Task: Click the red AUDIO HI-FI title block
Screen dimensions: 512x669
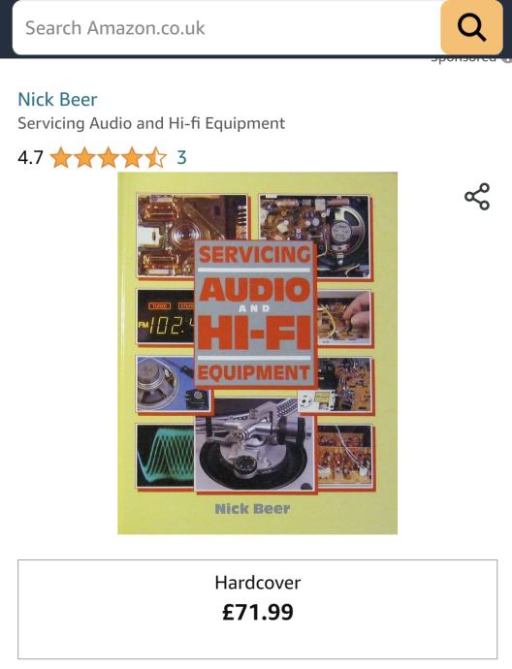Action: pos(255,314)
